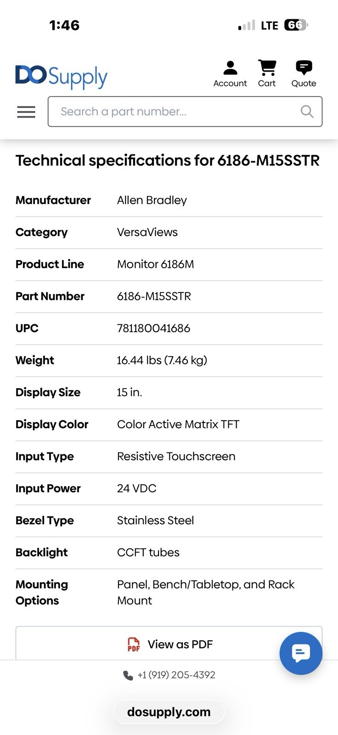
Task: Click the part number search field
Action: click(x=185, y=112)
